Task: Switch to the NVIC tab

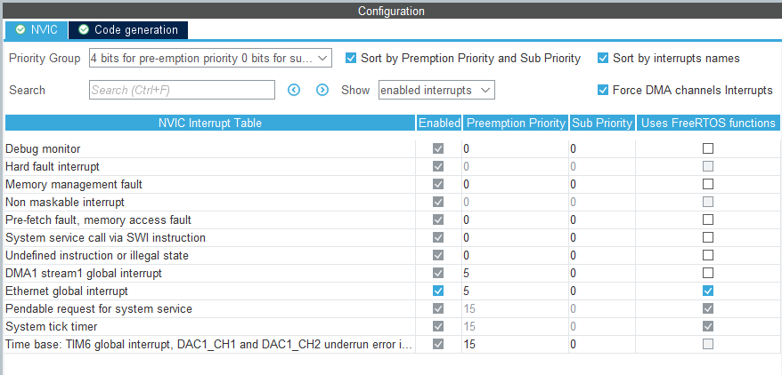Action: (x=36, y=29)
